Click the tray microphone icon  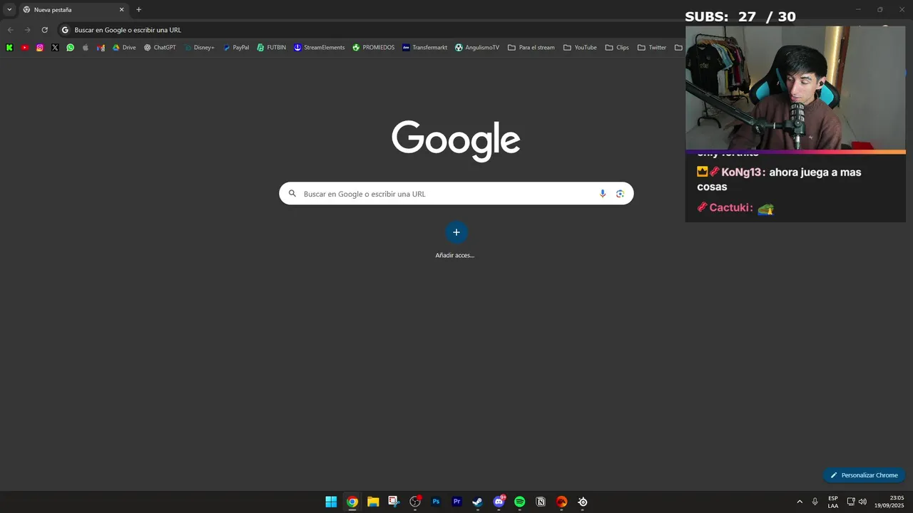click(x=815, y=502)
